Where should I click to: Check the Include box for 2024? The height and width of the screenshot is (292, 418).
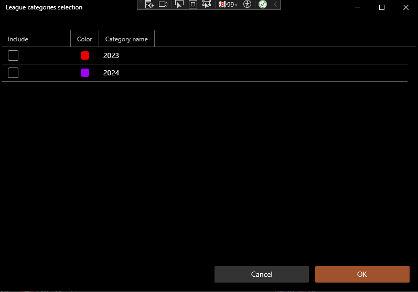[13, 73]
